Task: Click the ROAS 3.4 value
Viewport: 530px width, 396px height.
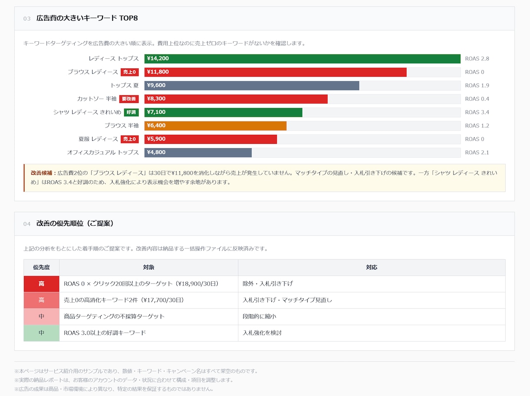Action: (477, 113)
